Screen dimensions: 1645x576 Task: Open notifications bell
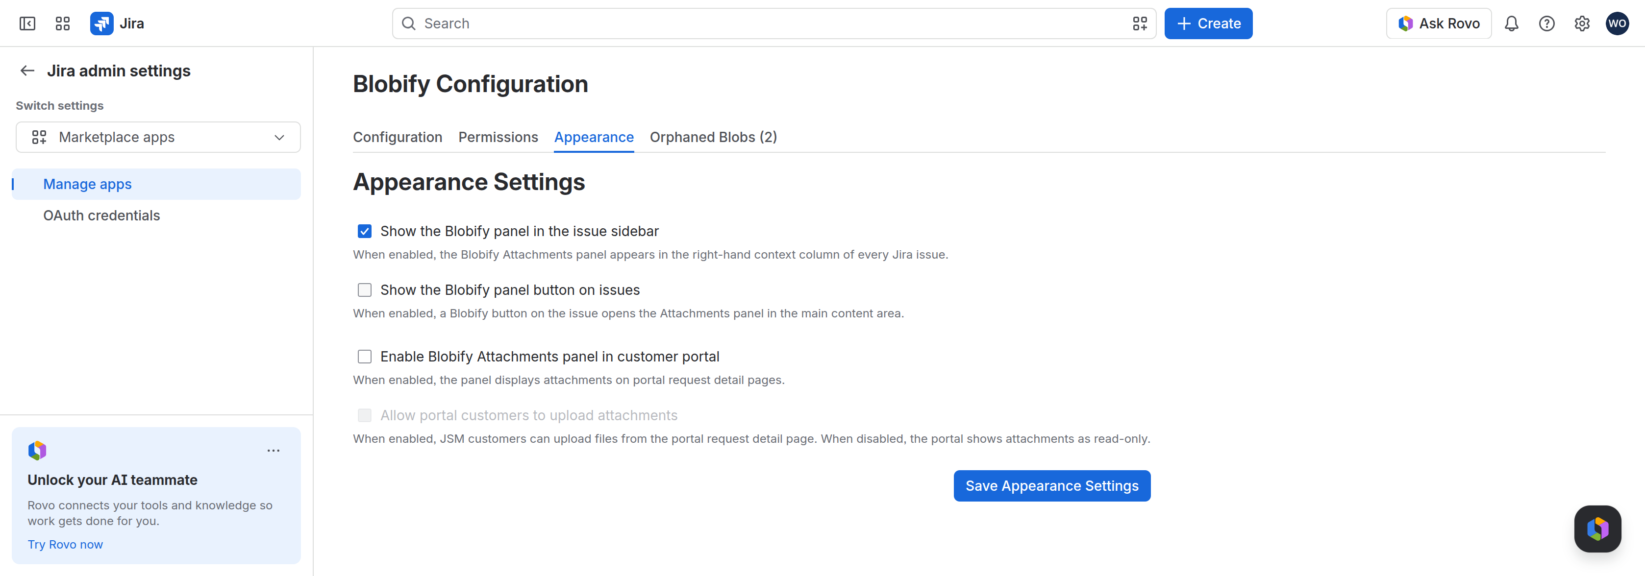[x=1512, y=24]
